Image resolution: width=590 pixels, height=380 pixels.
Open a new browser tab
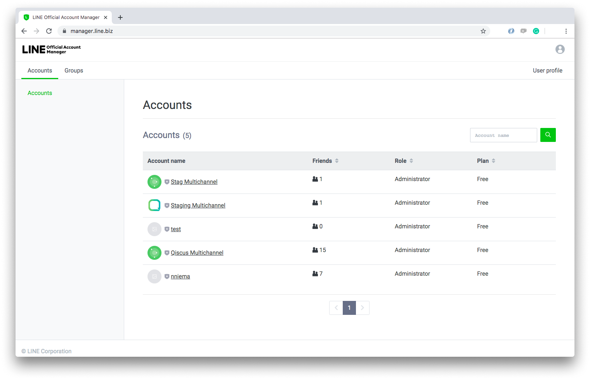[x=120, y=17]
